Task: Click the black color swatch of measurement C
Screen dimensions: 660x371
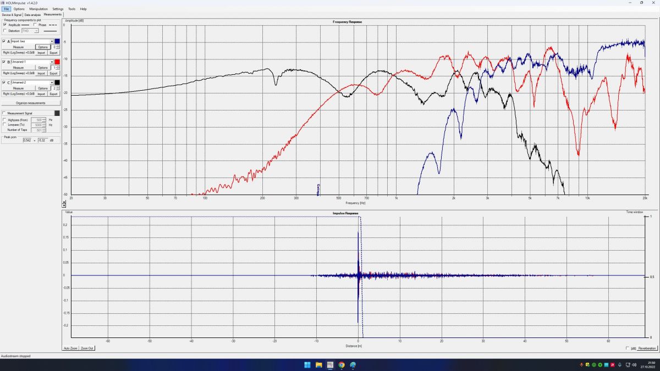Action: tap(57, 82)
